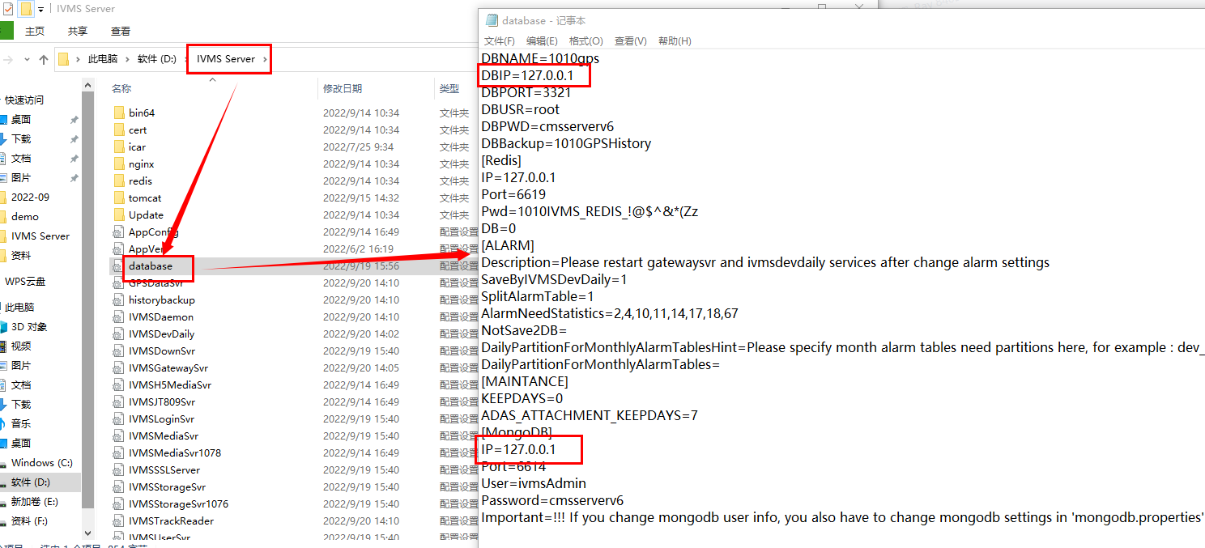Open the quick access toolbar customize dropdown

click(41, 10)
